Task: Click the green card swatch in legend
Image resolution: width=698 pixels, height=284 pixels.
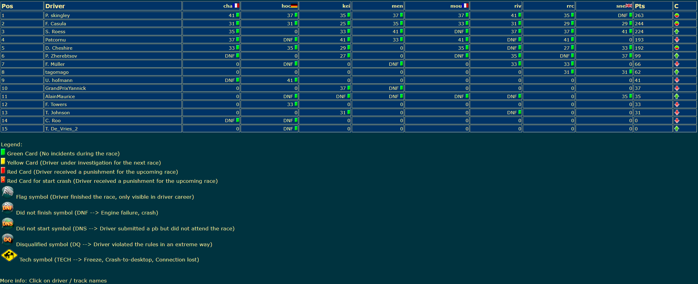Action: (x=3, y=152)
